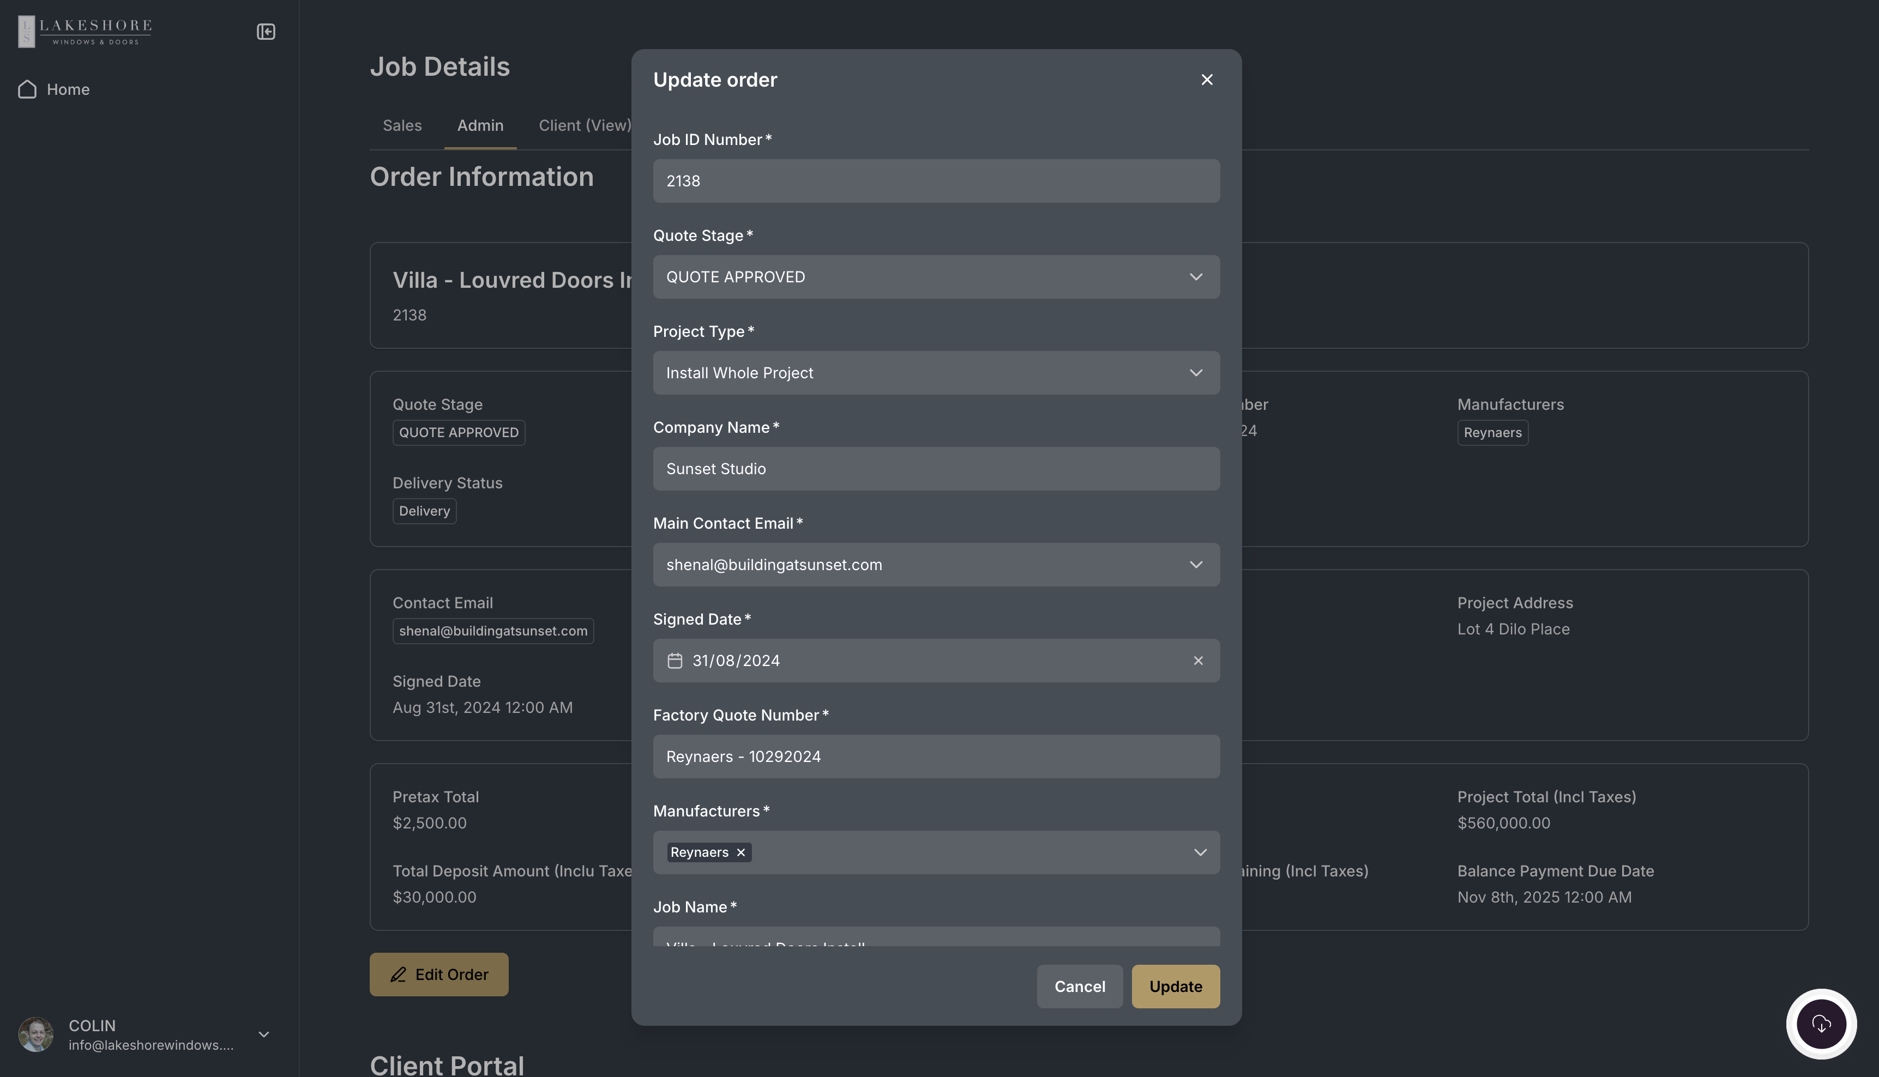Click the calendar icon in Signed Date
This screenshot has height=1077, width=1879.
(x=674, y=661)
